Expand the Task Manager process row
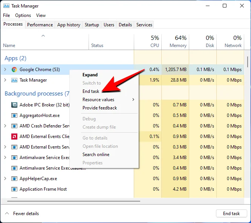Screen dimensions: 251x223 [x=5, y=80]
